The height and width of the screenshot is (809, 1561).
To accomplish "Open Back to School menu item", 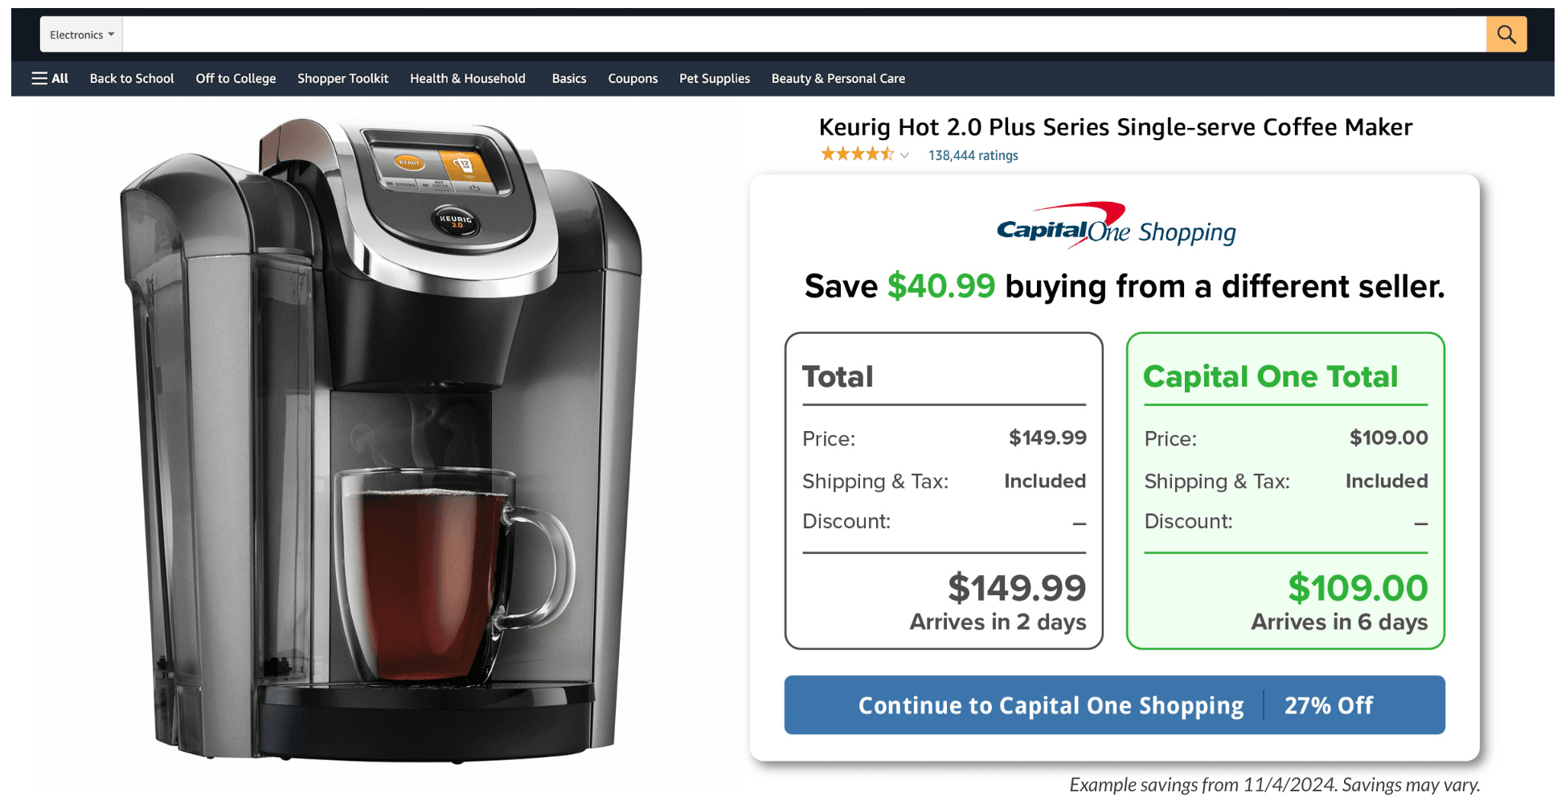I will (x=132, y=79).
